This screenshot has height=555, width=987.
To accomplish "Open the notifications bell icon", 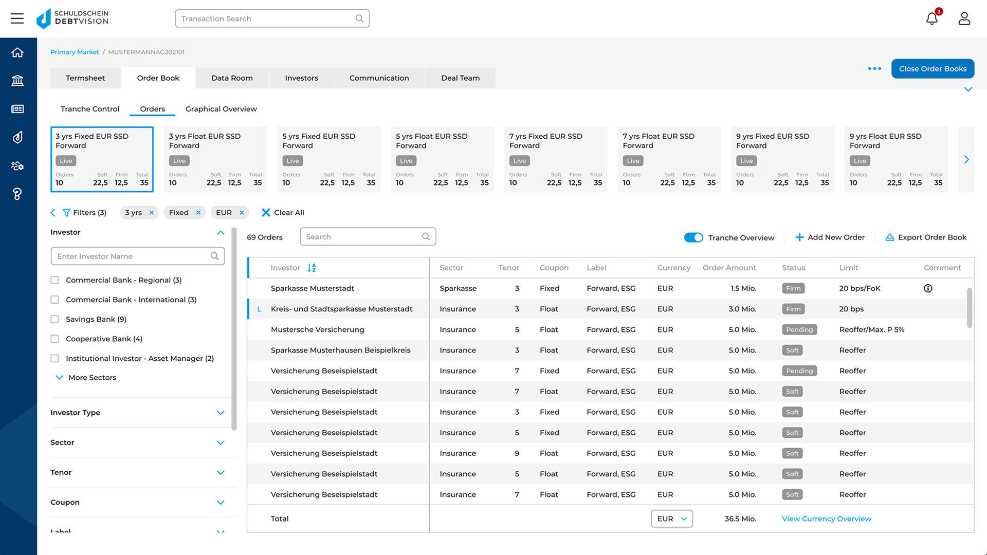I will point(931,19).
